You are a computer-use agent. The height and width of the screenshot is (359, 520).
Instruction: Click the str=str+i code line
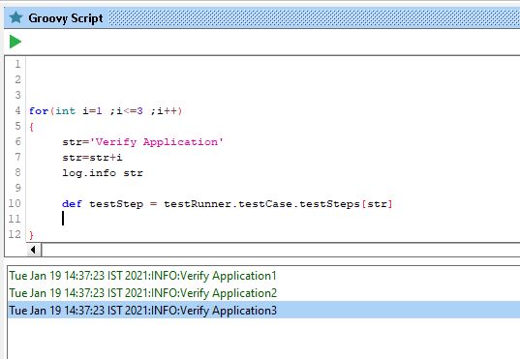click(x=92, y=157)
